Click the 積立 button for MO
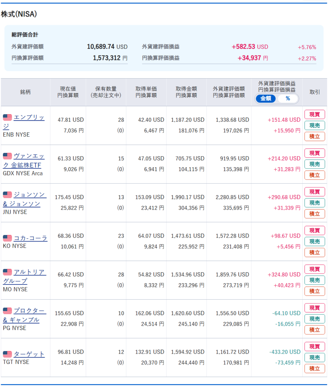Screen dimensions: 331x391 click(x=315, y=291)
